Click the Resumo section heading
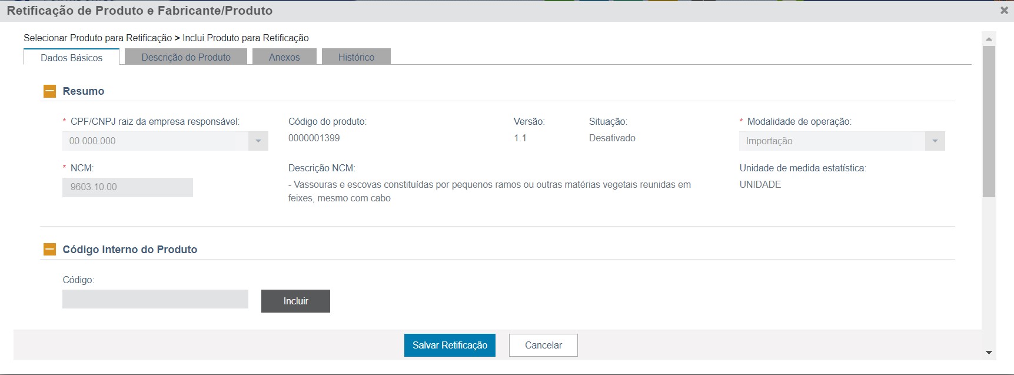 84,91
